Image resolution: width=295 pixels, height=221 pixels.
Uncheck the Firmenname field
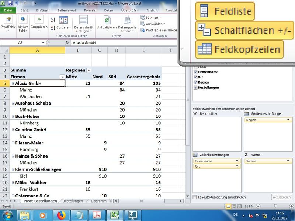[195, 72]
